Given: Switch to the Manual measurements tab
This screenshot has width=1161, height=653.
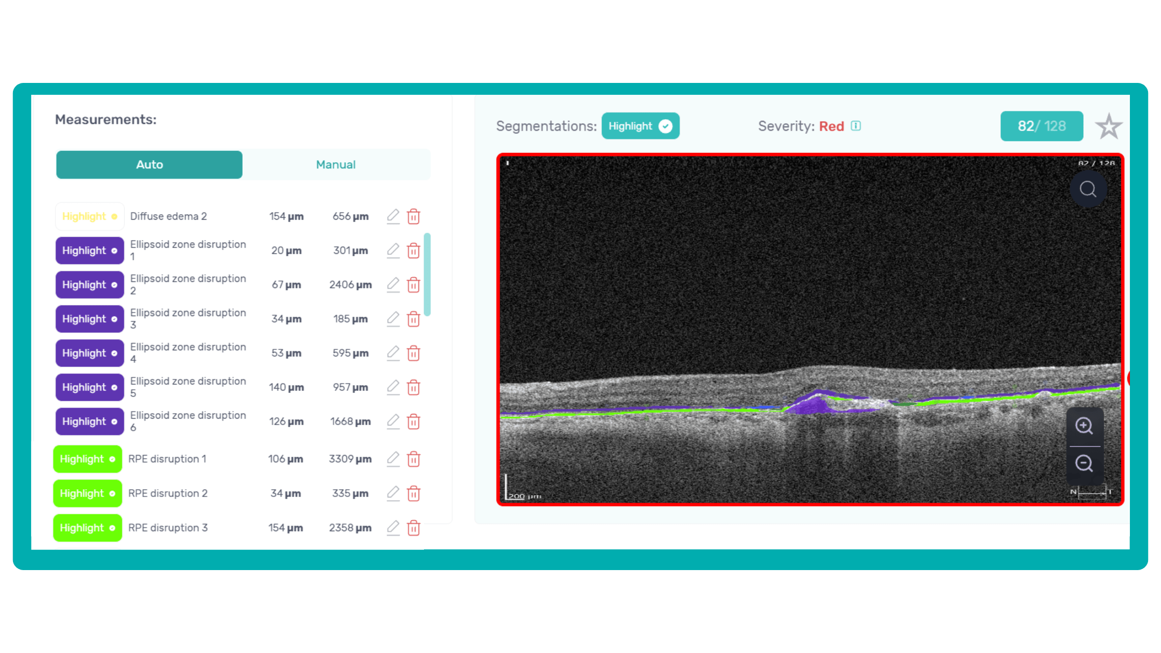Looking at the screenshot, I should (335, 164).
